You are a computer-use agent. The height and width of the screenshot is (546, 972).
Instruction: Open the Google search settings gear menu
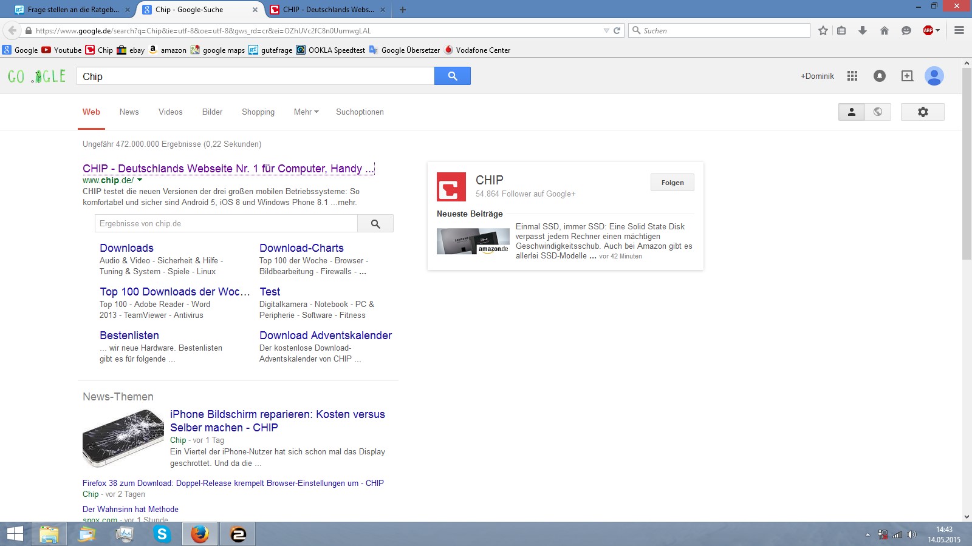coord(922,112)
